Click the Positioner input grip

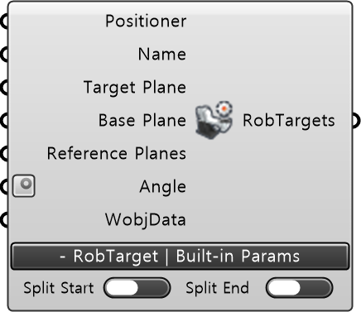pos(4,22)
